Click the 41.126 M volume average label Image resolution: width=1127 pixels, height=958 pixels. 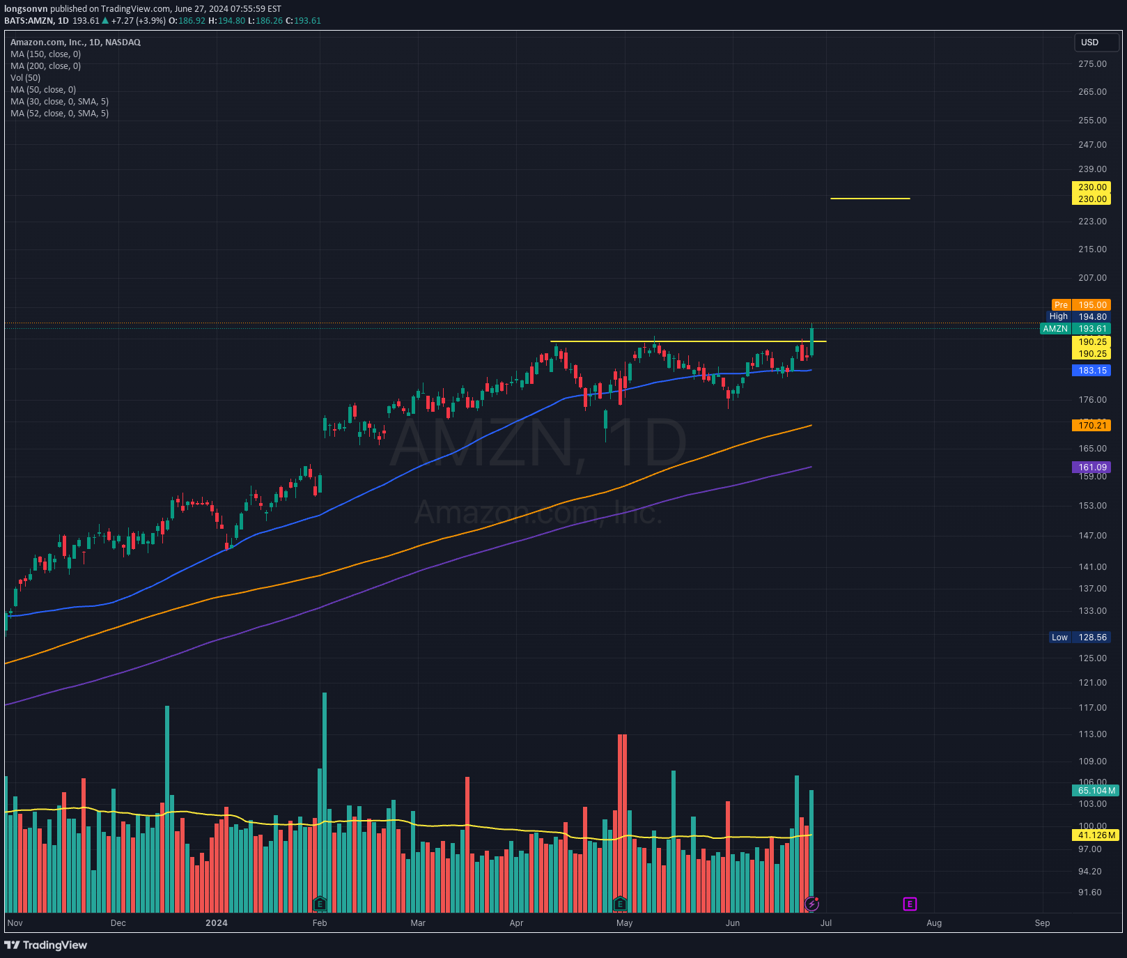(x=1095, y=835)
